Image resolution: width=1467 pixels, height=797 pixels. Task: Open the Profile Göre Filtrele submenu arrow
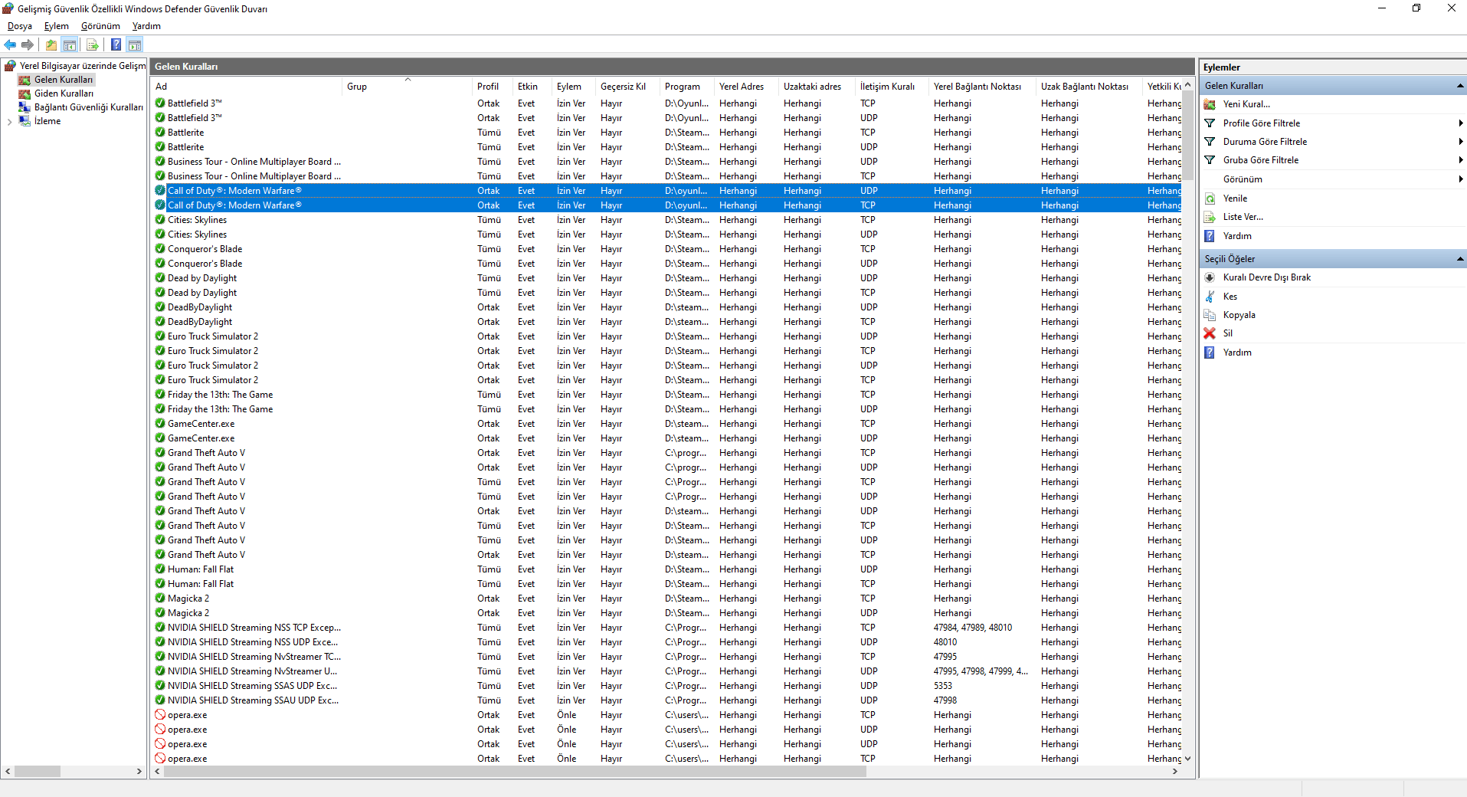click(1460, 123)
